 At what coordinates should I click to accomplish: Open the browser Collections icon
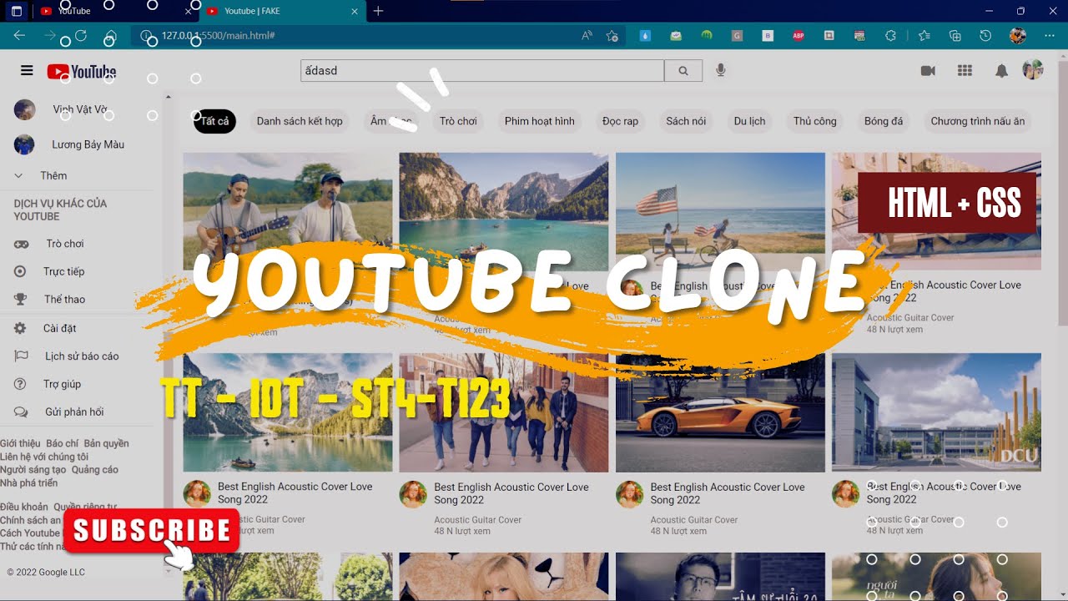tap(955, 36)
